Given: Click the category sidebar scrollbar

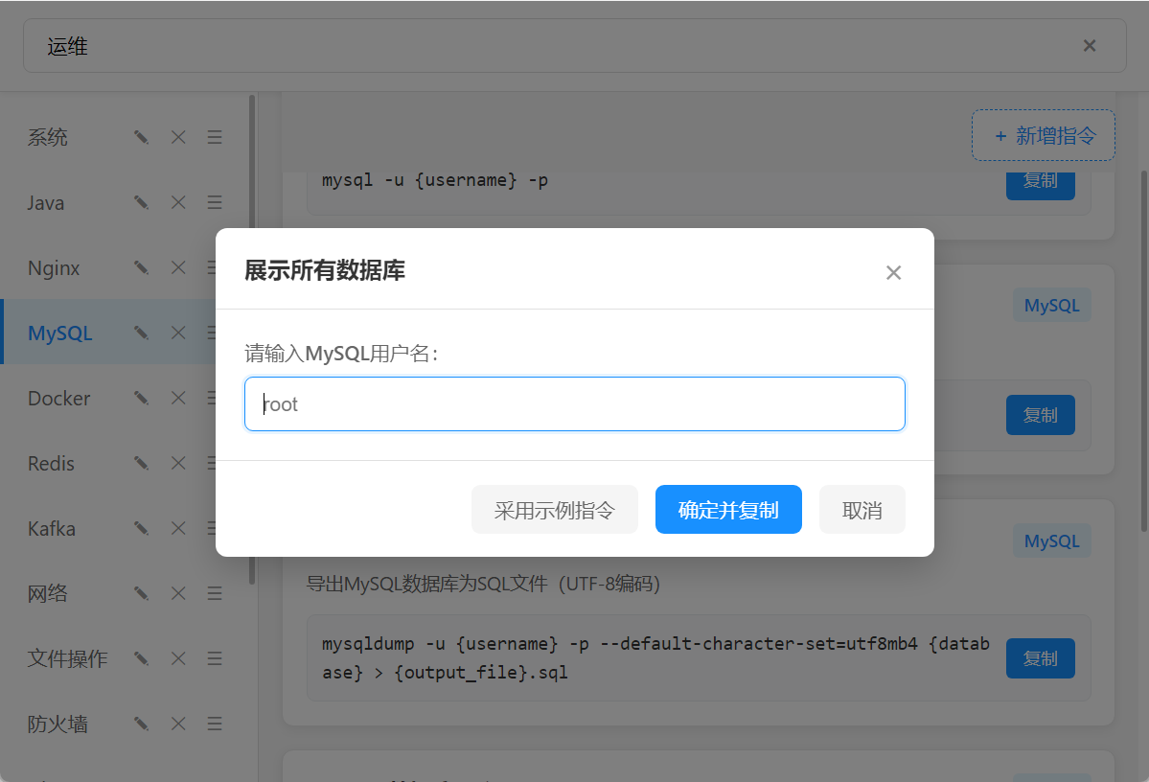Looking at the screenshot, I should [x=252, y=339].
